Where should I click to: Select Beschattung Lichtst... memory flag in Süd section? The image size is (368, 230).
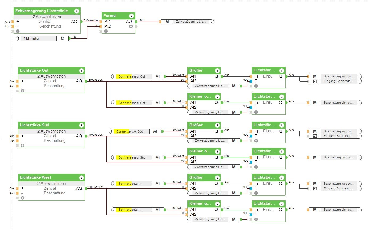click(335, 157)
